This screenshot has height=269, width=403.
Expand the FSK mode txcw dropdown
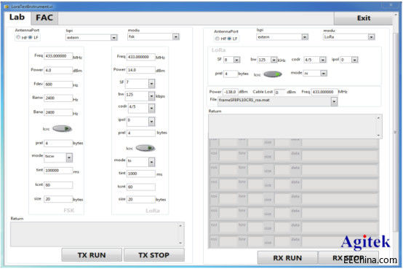tap(69, 157)
